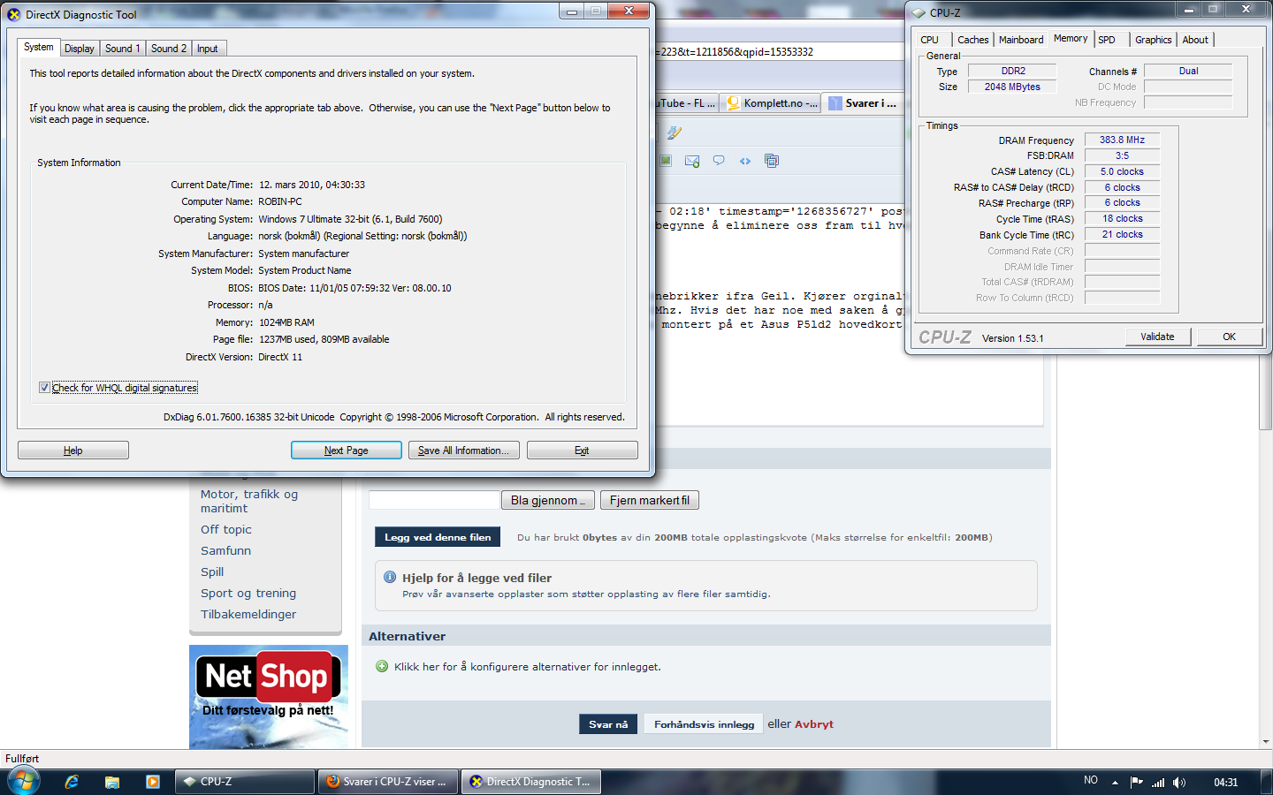1273x795 pixels.
Task: Click 'Bla gjennom' browse button
Action: [548, 500]
